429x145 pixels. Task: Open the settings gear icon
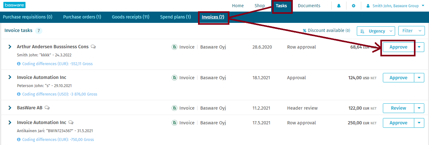(x=354, y=6)
